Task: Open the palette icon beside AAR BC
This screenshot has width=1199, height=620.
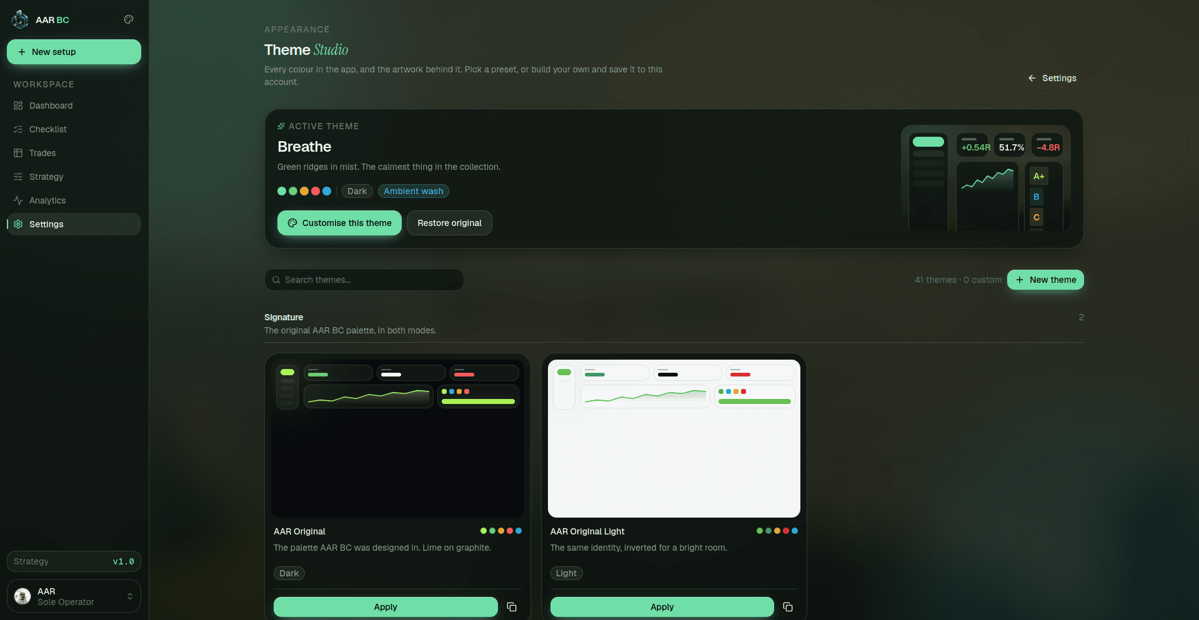Action: 129,19
